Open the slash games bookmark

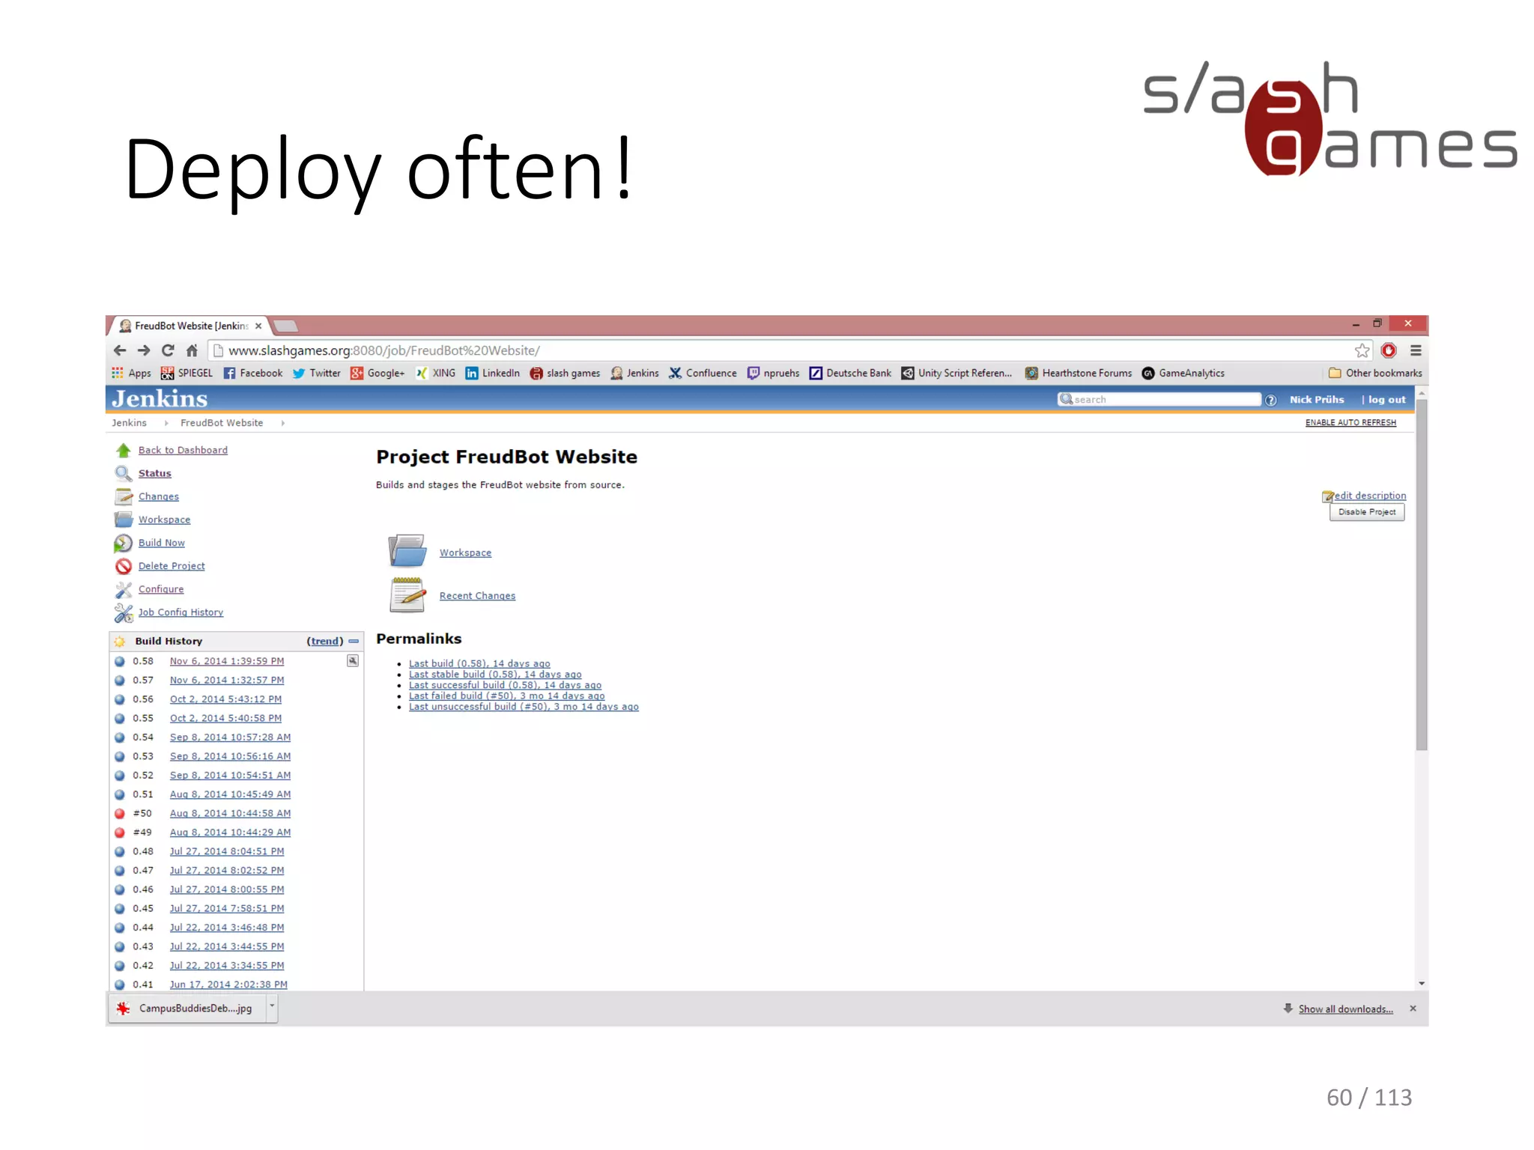click(565, 373)
